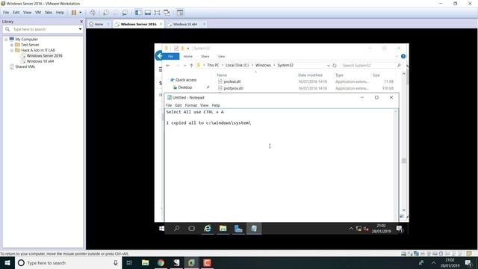
Task: Click the VMware suspend/pause VM button
Action: [x=74, y=13]
